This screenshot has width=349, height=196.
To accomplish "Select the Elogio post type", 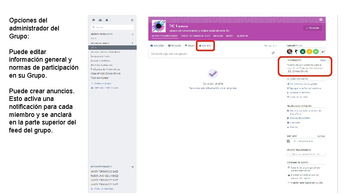I will click(x=190, y=46).
